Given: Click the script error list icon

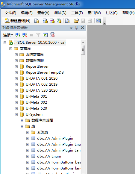Looking at the screenshot, I should click(x=52, y=35).
